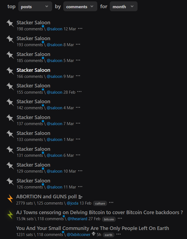Open three-dot menu for ABORTION and GUNS poll
The height and width of the screenshot is (239, 187).
[111, 202]
